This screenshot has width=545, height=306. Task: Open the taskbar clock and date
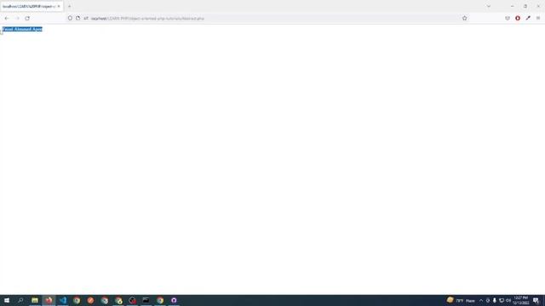tap(520, 300)
